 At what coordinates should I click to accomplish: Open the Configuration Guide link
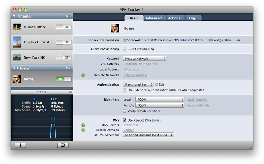tap(226, 40)
